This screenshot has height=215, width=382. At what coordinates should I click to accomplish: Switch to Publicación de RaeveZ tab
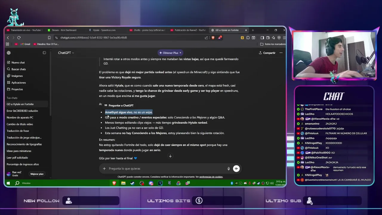(x=189, y=30)
